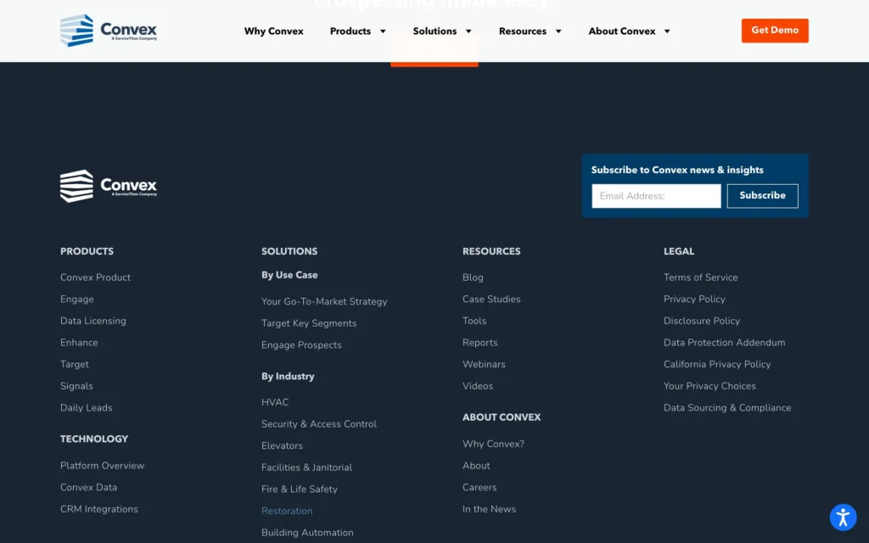The image size is (869, 543).
Task: Select the HVAC industry link
Action: click(275, 402)
